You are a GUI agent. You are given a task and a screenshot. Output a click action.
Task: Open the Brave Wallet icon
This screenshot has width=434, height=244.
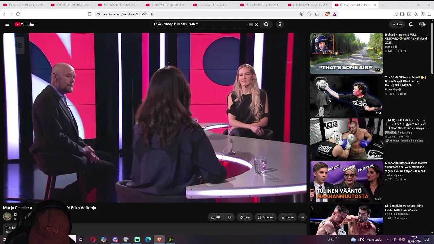(x=409, y=14)
